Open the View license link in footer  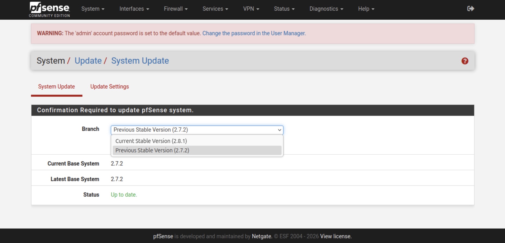coord(336,236)
